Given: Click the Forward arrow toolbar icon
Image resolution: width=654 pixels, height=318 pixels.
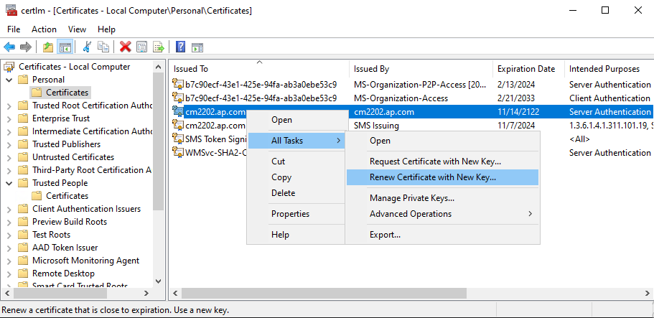Looking at the screenshot, I should pos(26,47).
